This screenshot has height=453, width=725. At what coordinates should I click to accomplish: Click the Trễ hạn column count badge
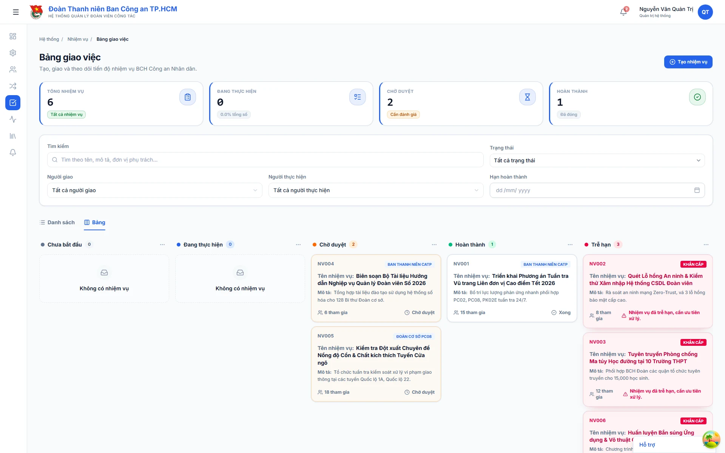tap(618, 244)
